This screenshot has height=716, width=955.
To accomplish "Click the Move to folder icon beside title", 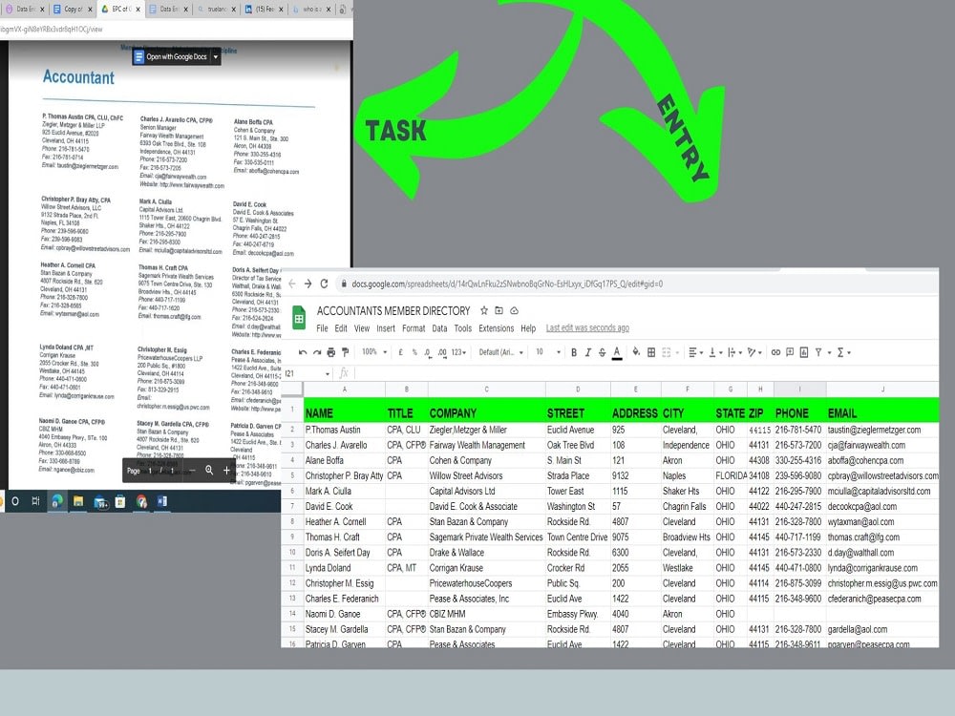I will coord(499,310).
